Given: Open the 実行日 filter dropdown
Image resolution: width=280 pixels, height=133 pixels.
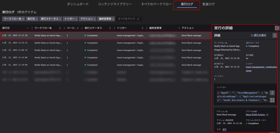Looking at the screenshot, I should pos(32,19).
